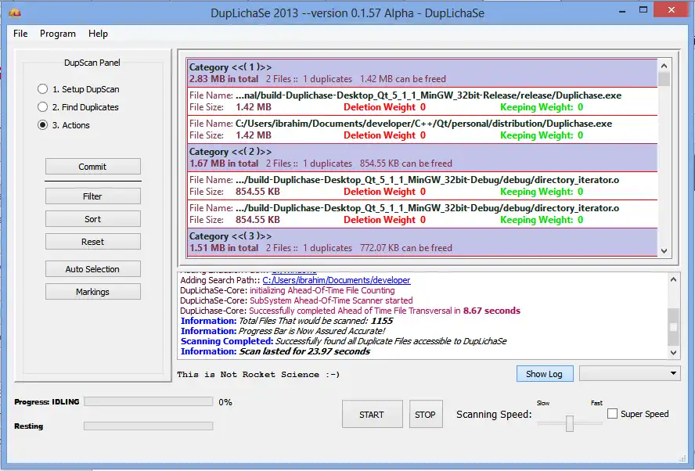The image size is (695, 471).
Task: Select the release/Duplichase.exe file entry
Action: click(422, 102)
